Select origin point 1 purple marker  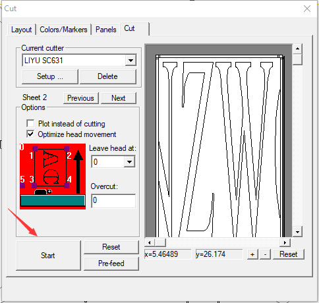35,149
